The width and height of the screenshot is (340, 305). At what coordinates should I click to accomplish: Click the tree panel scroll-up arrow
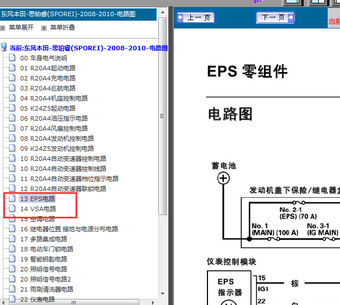tap(163, 12)
